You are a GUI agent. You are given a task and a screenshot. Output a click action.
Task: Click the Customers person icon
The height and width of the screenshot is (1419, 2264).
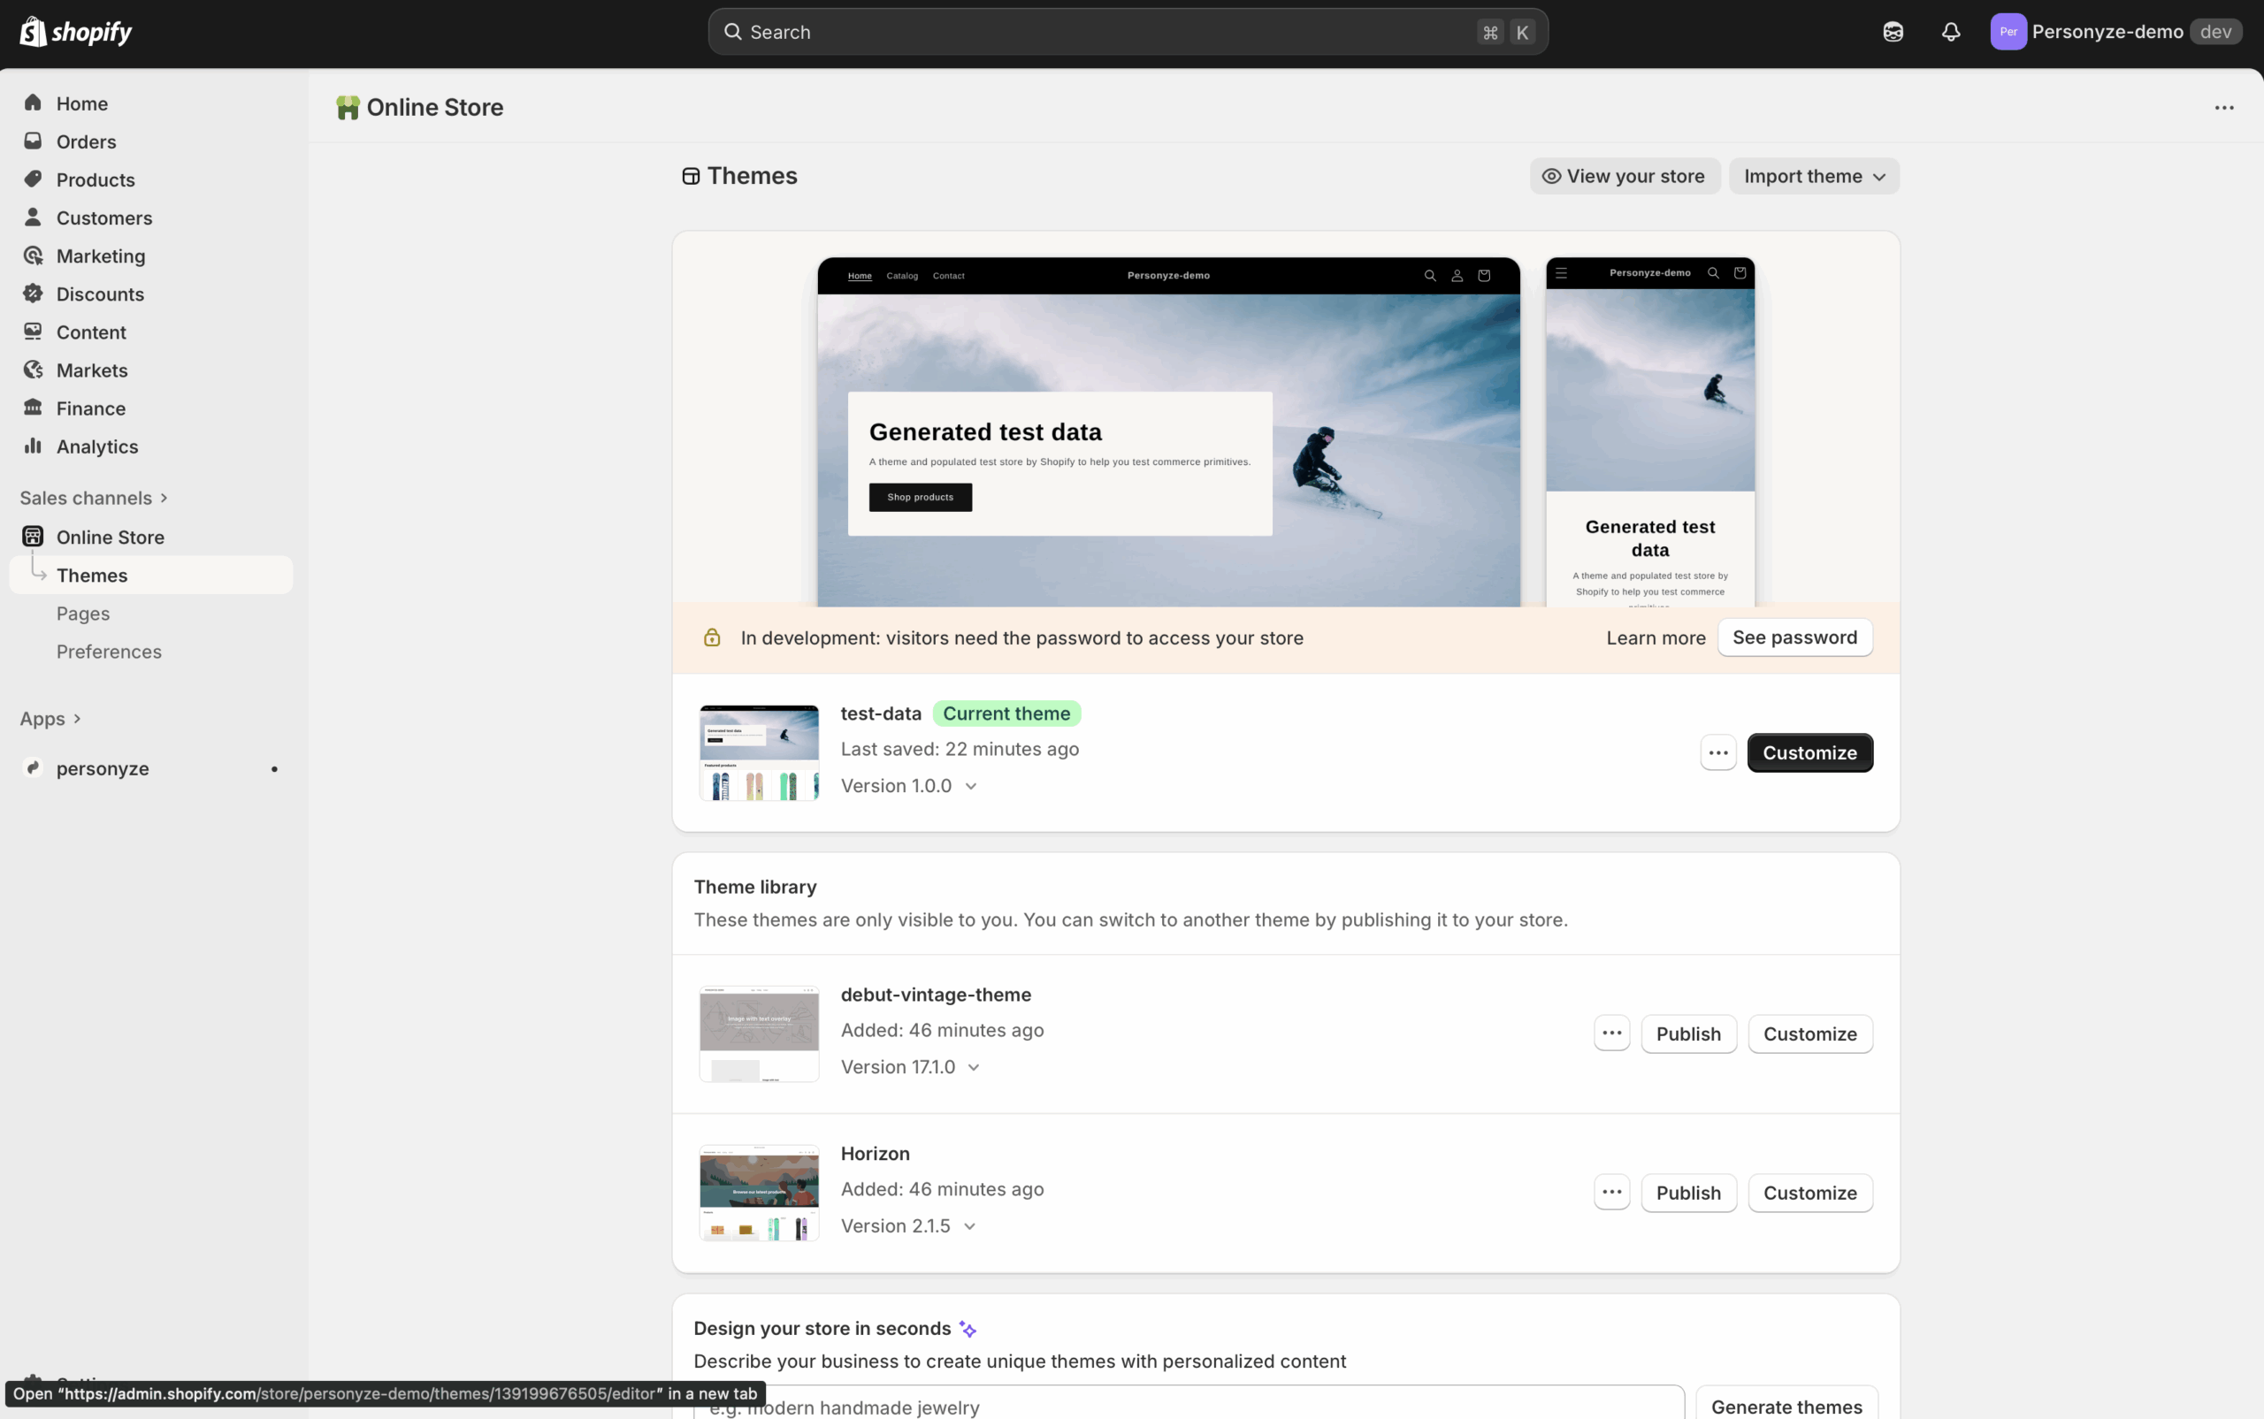click(33, 217)
